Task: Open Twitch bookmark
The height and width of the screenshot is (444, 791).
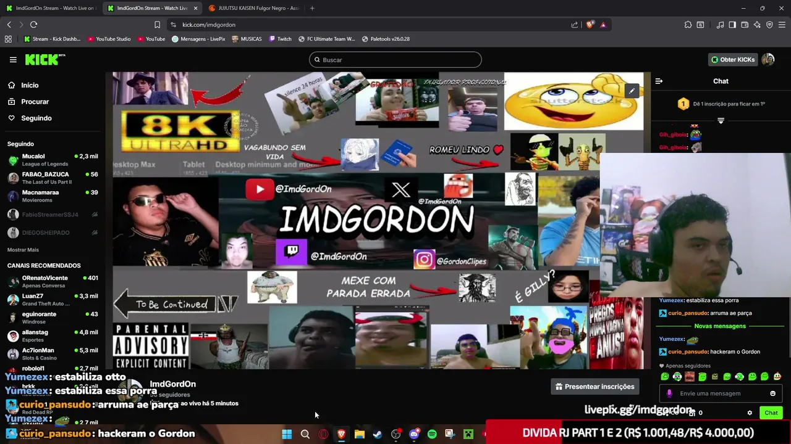Action: click(281, 39)
